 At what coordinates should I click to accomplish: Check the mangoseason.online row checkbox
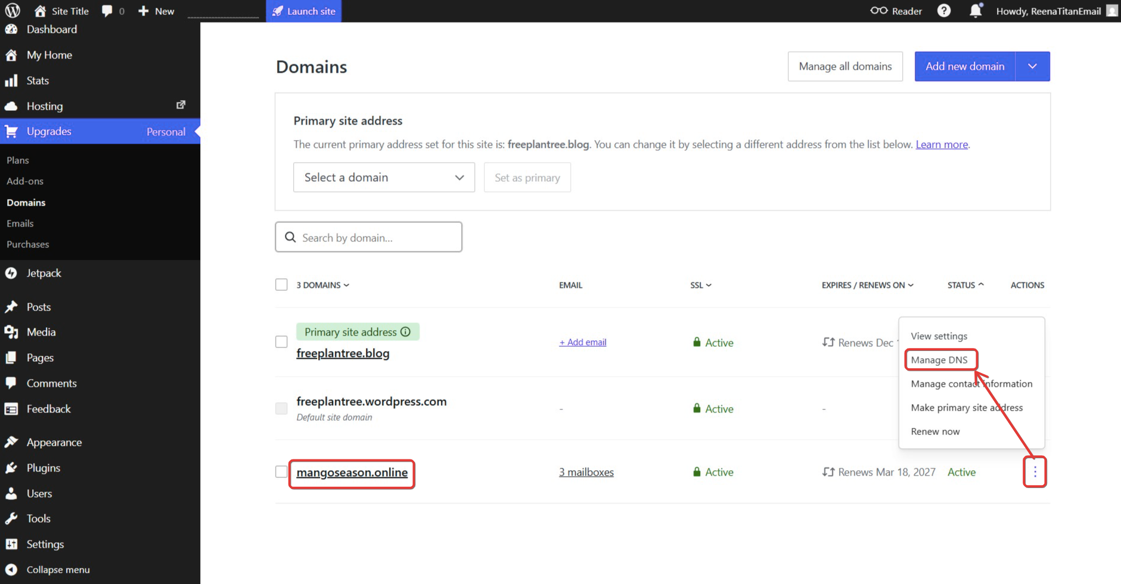coord(281,472)
